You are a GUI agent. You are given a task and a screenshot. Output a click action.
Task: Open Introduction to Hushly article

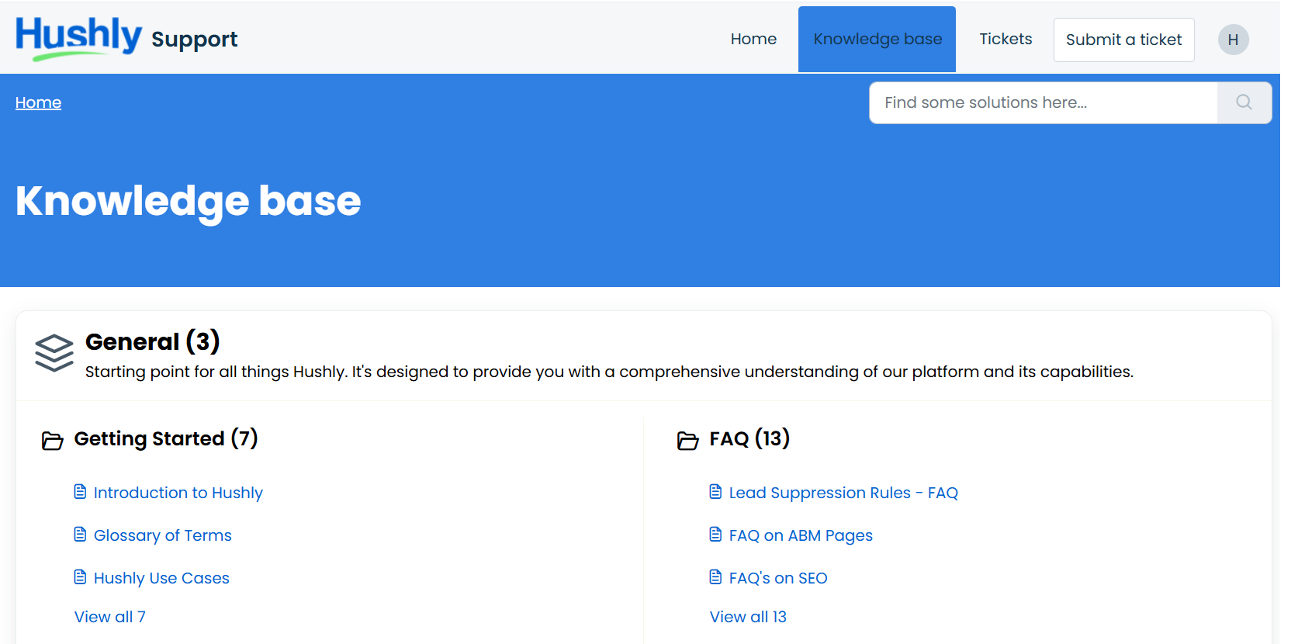(178, 493)
